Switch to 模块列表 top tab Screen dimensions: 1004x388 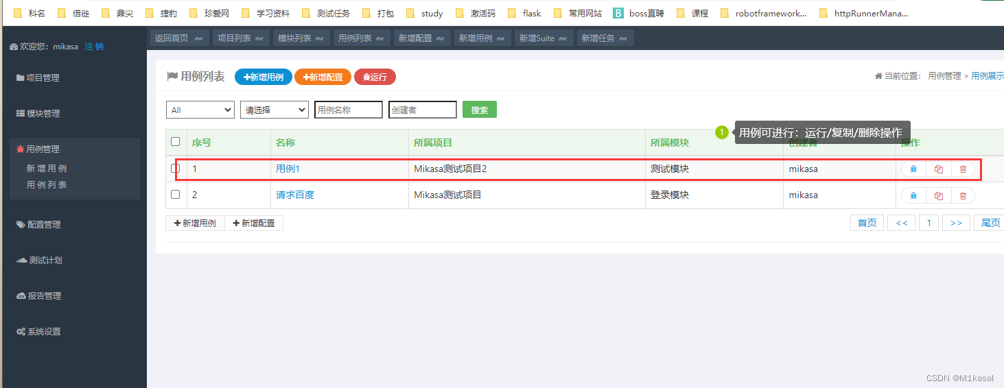(x=301, y=38)
